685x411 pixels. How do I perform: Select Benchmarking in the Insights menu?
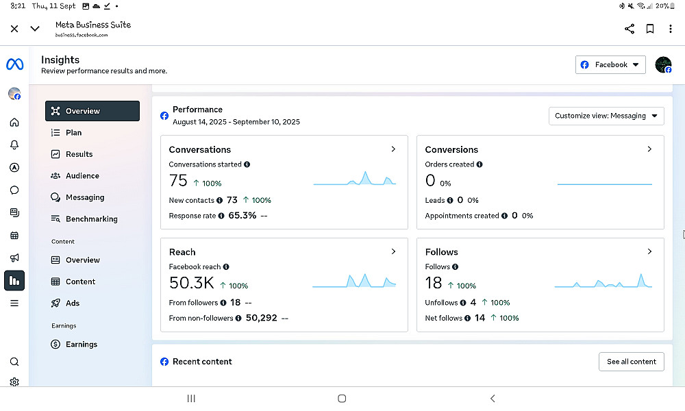(x=91, y=219)
